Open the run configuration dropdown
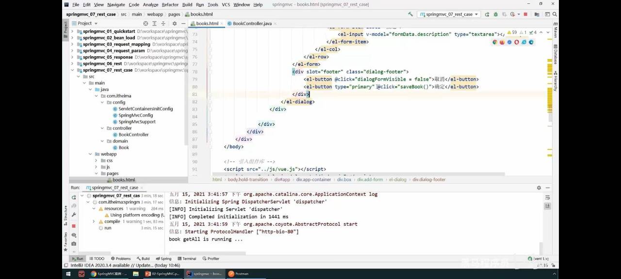 tap(449, 15)
